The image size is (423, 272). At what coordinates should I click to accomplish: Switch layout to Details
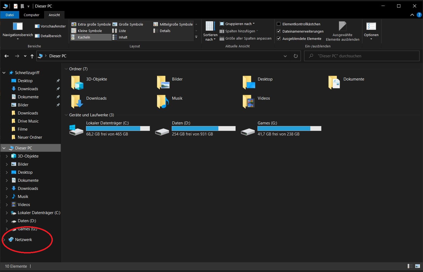(162, 31)
